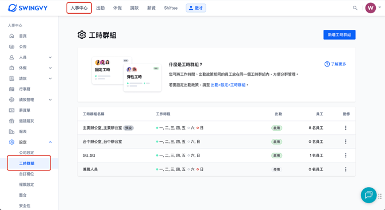The width and height of the screenshot is (385, 210).
Task: Expand the 請款 sidebar chevron
Action: pyautogui.click(x=50, y=79)
